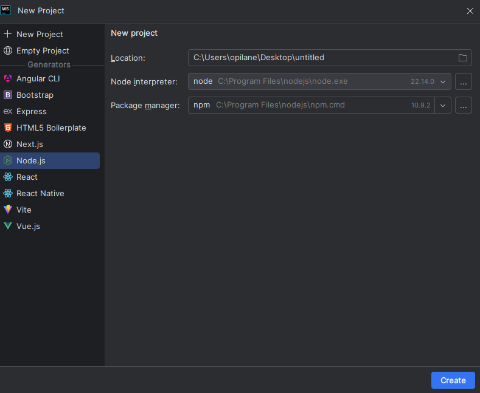Click the plus icon beside New Project
Screen dimensions: 480x393
[x=8, y=34]
